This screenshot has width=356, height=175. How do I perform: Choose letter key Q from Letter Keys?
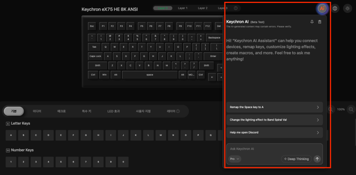click(211, 135)
